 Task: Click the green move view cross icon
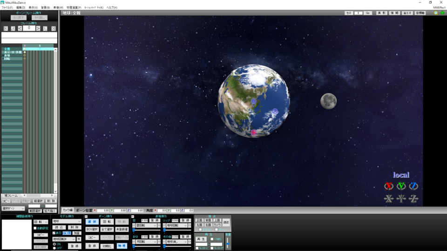(442, 13)
